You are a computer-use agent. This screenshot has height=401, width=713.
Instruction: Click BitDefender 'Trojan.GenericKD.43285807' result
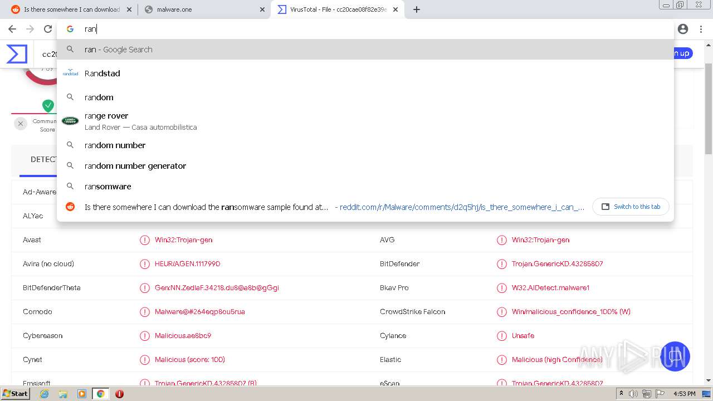(557, 264)
